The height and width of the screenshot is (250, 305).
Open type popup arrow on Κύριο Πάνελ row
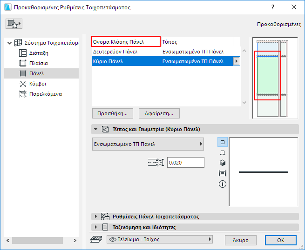[x=236, y=61]
